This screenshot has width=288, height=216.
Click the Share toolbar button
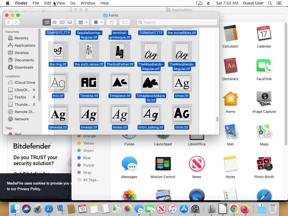click(112, 22)
